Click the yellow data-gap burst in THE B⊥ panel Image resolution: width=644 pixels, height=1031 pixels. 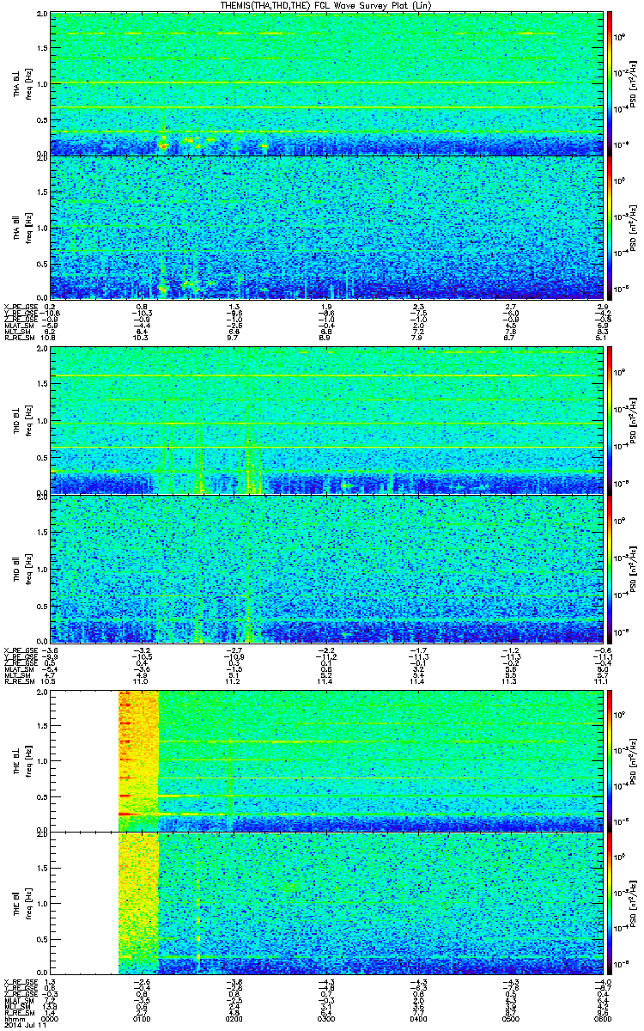click(138, 760)
